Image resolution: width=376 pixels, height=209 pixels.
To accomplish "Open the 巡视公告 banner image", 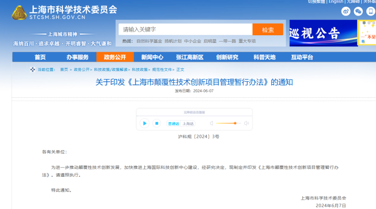I will point(323,33).
